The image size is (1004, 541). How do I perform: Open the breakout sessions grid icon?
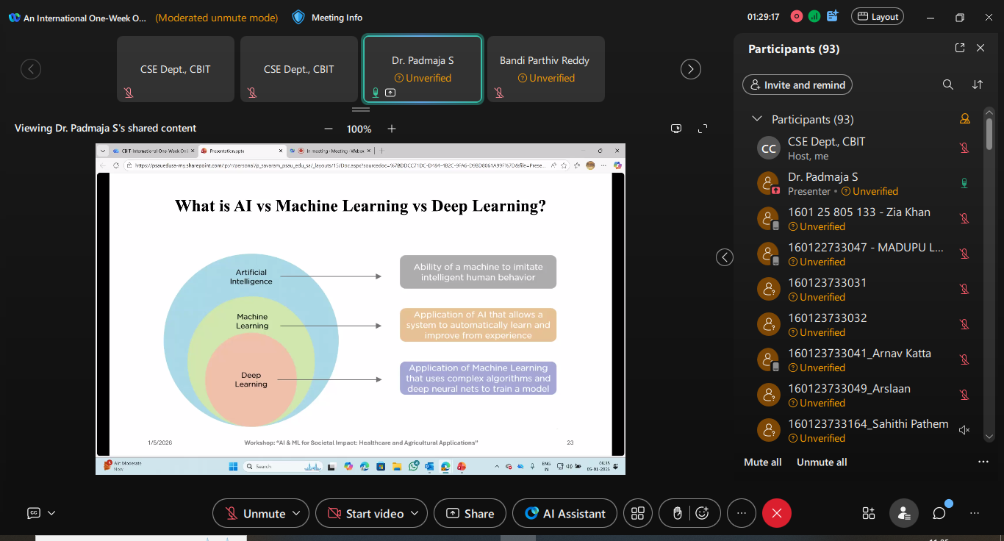click(x=638, y=513)
